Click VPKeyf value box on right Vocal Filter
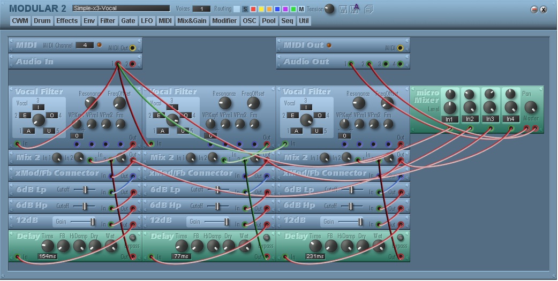The width and height of the screenshot is (558, 281). 344,135
